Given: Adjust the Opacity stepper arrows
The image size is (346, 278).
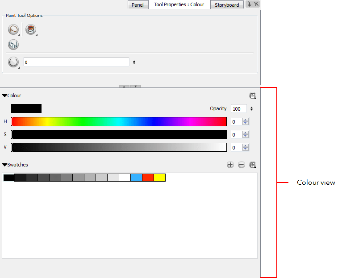Looking at the screenshot, I should pyautogui.click(x=251, y=109).
